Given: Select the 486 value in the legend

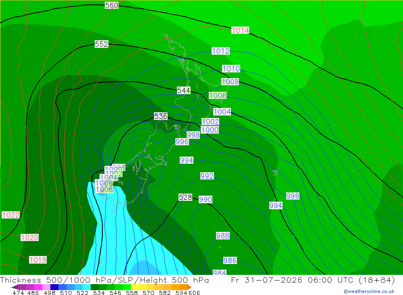Looking at the screenshot, I should 33,293.
